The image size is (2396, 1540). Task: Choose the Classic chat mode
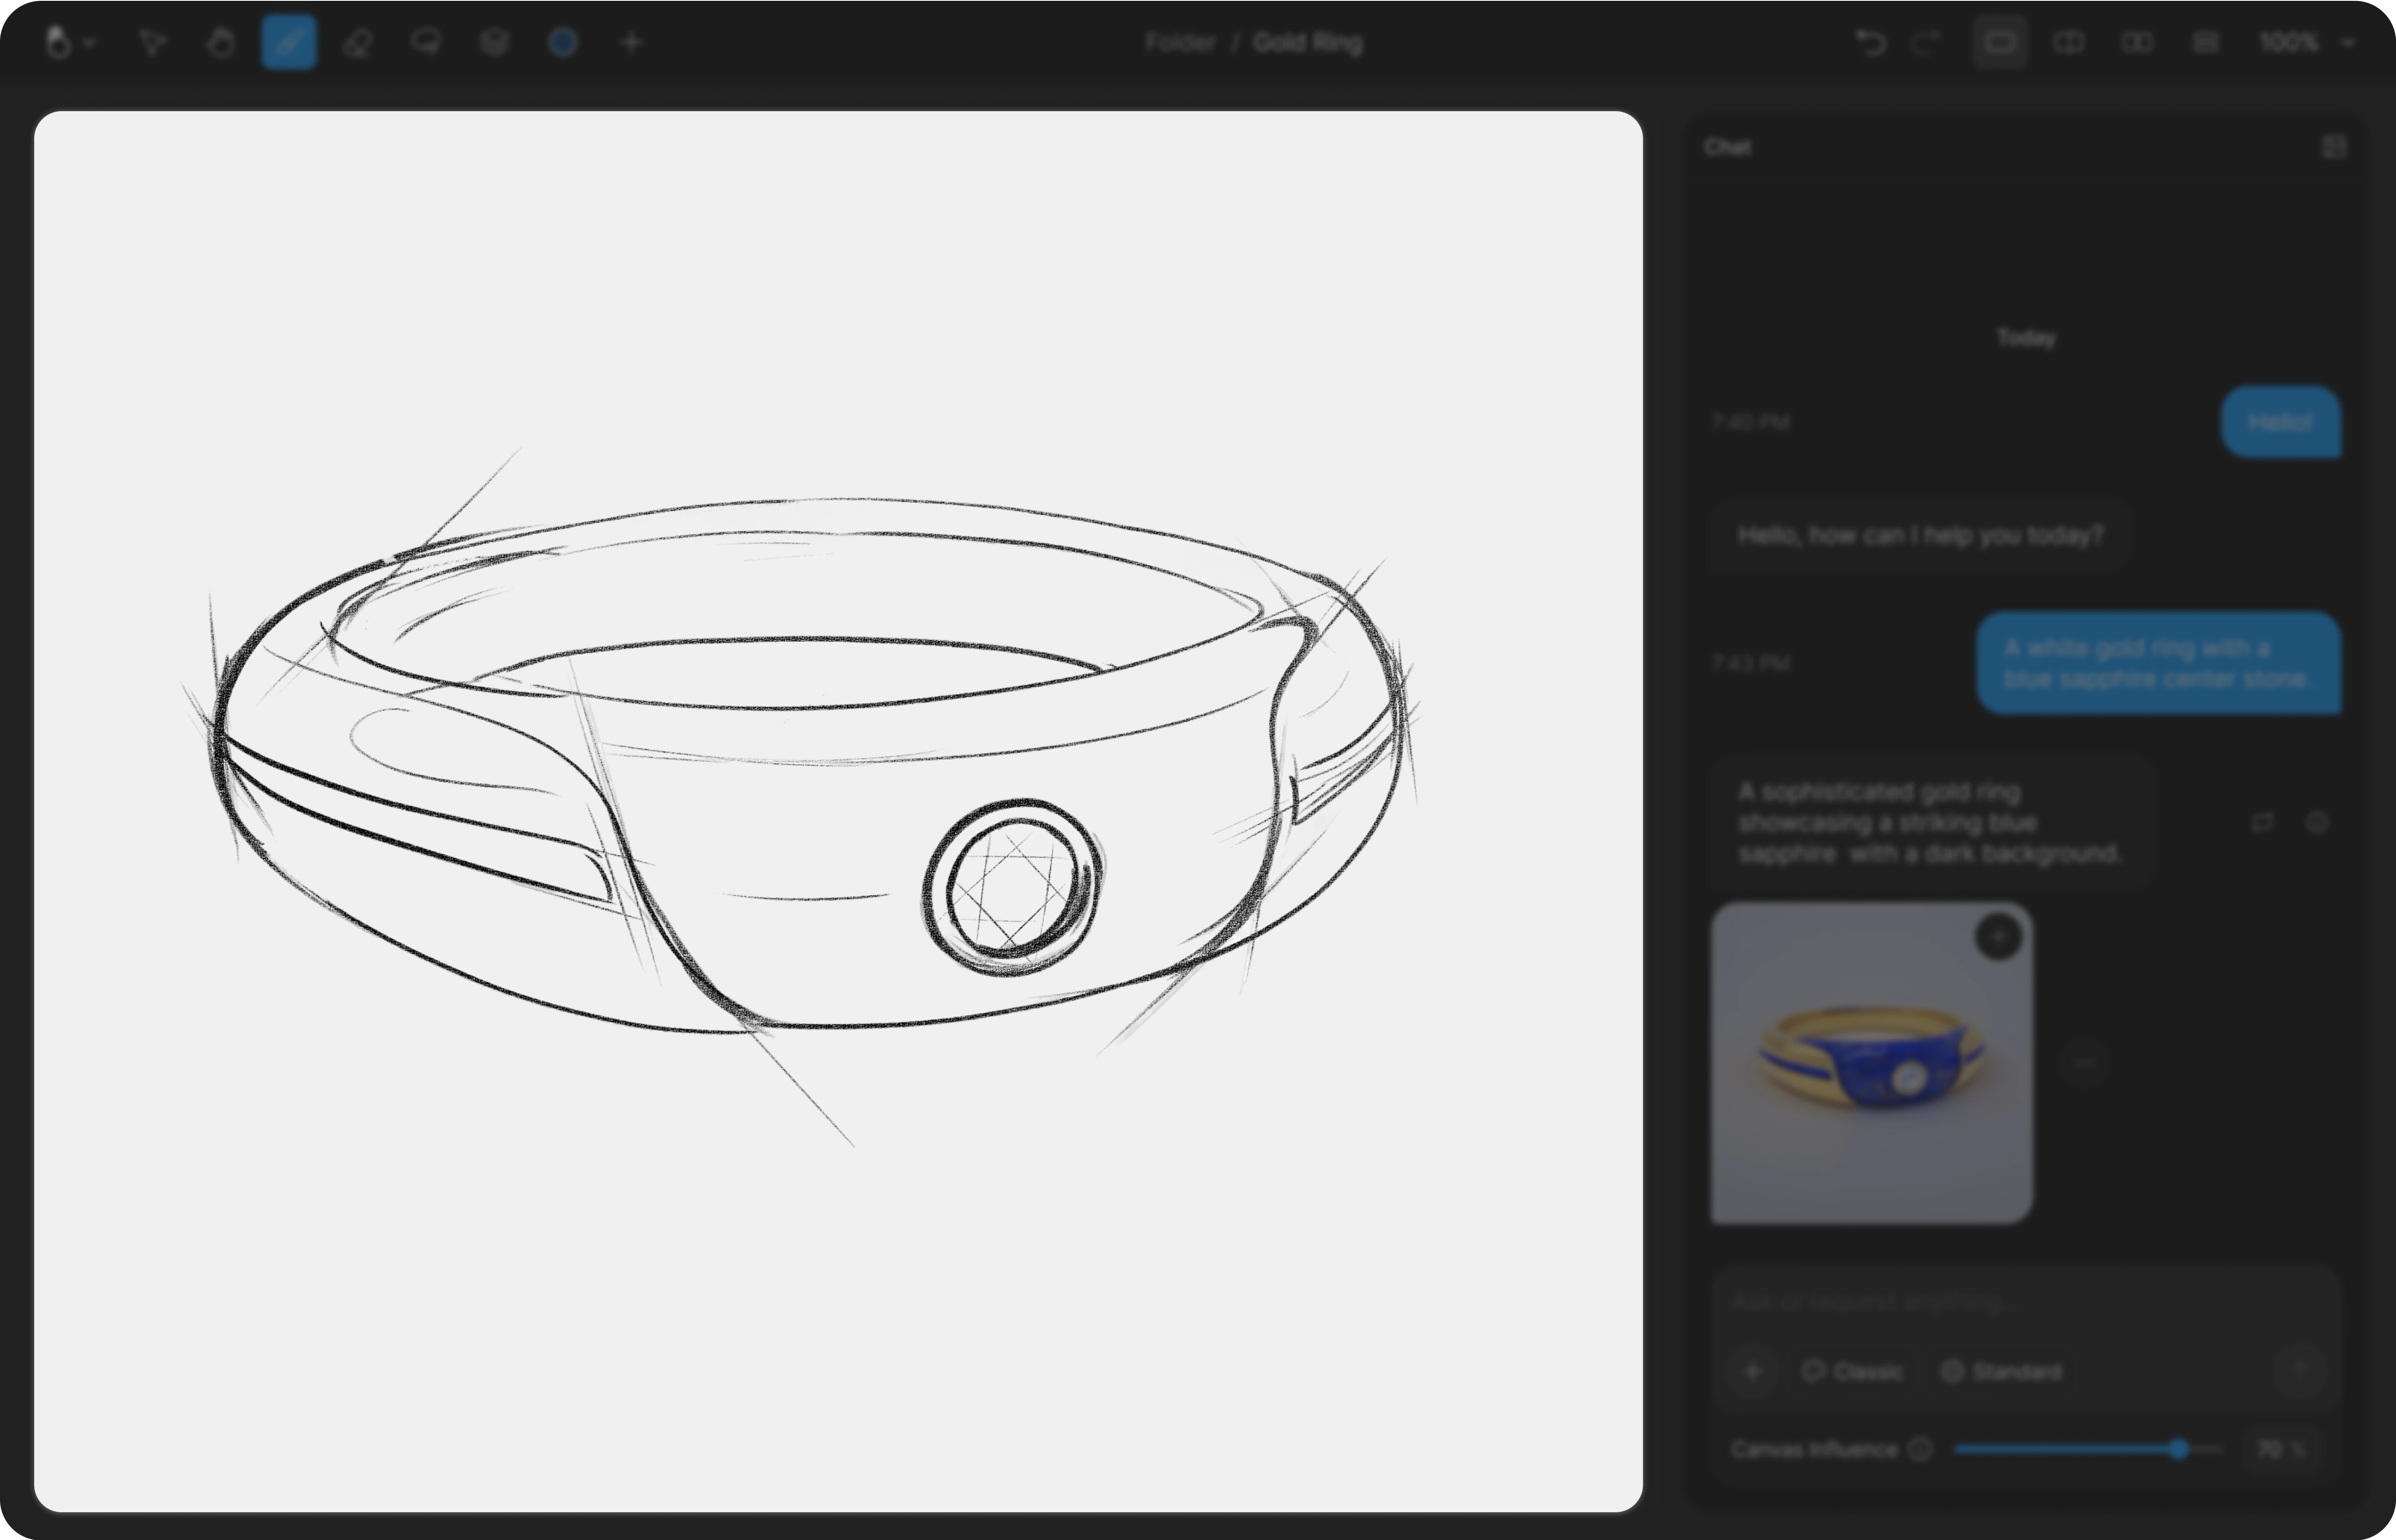click(x=1852, y=1371)
